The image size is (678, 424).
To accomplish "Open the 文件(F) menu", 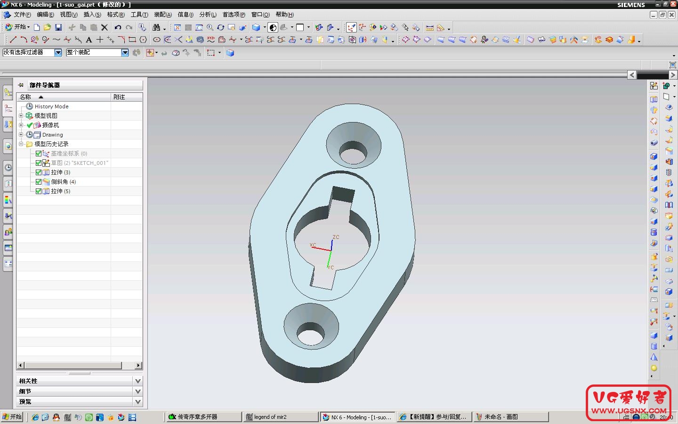I will pos(22,15).
